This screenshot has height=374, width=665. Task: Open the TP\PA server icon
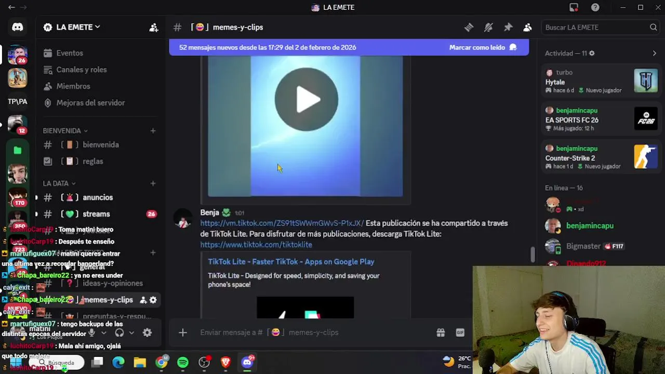click(x=17, y=101)
